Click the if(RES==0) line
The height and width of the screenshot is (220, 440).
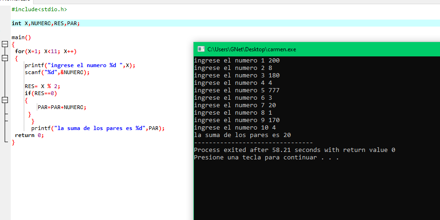[x=41, y=93]
